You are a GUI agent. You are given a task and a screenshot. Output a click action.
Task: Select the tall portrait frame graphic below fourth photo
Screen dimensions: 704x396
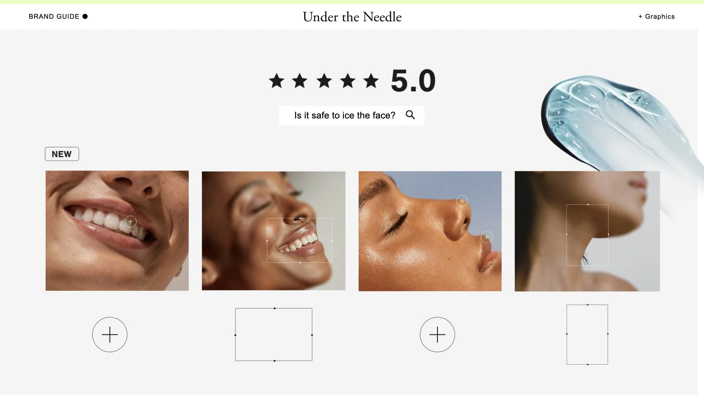[587, 334]
